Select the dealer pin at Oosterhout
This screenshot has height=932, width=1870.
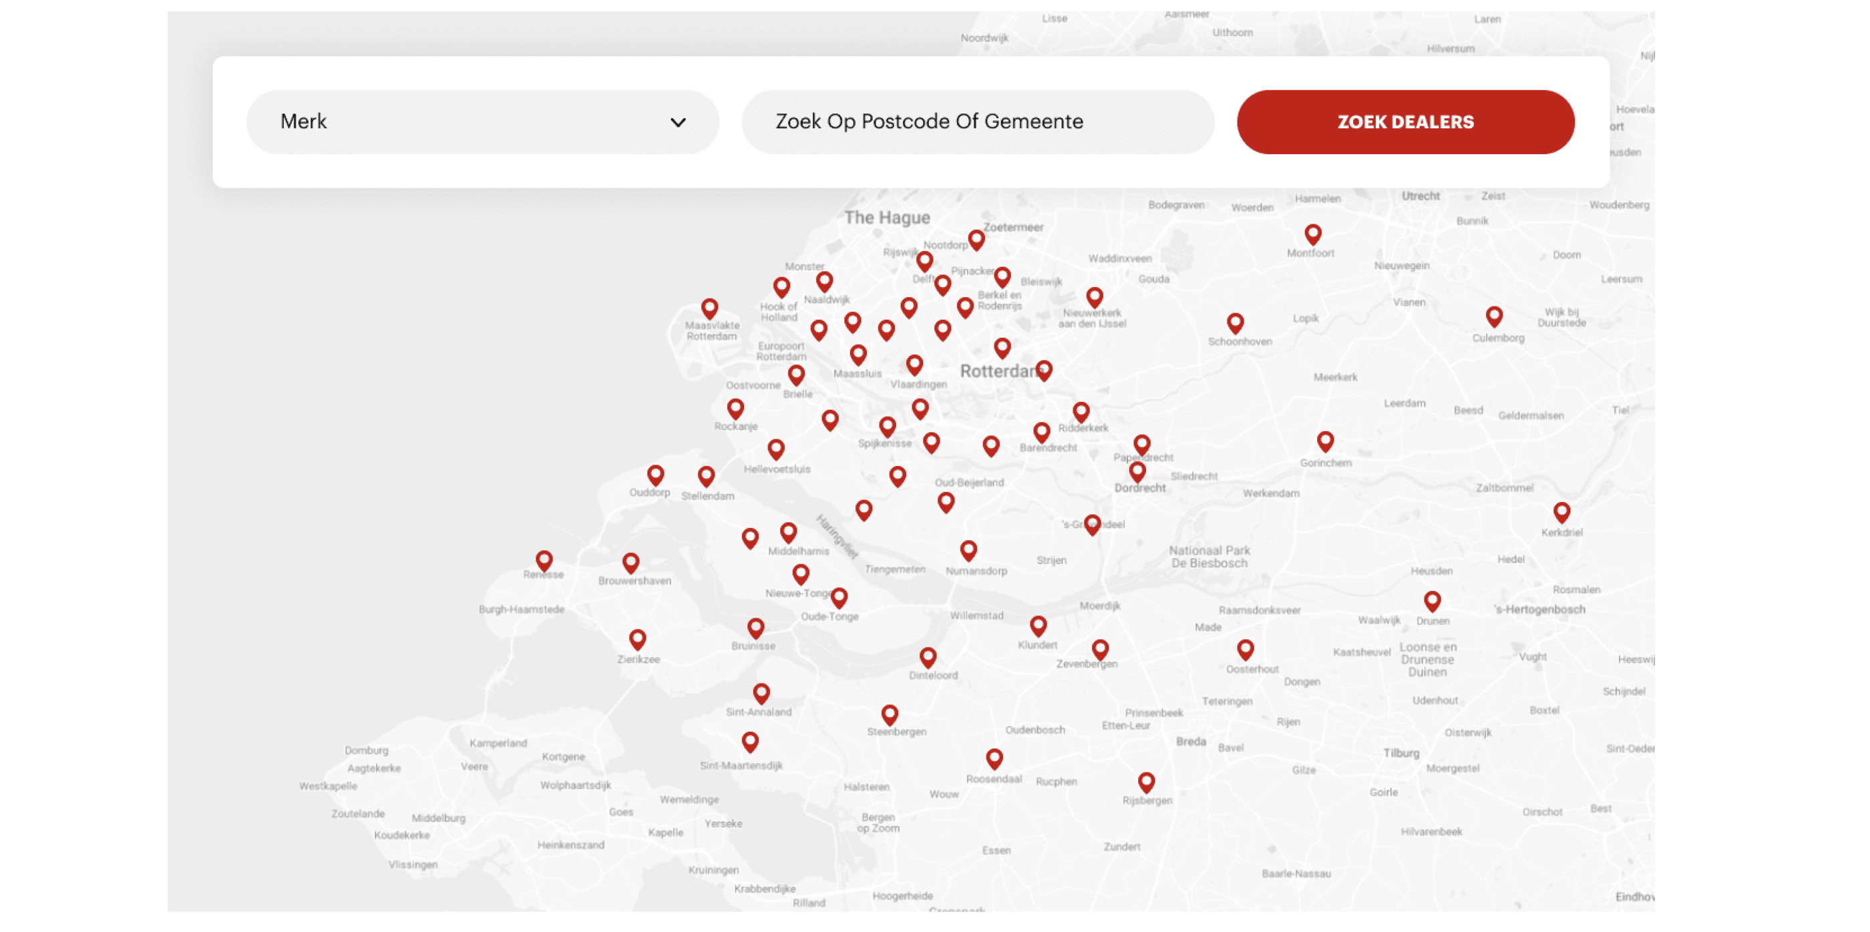1246,650
